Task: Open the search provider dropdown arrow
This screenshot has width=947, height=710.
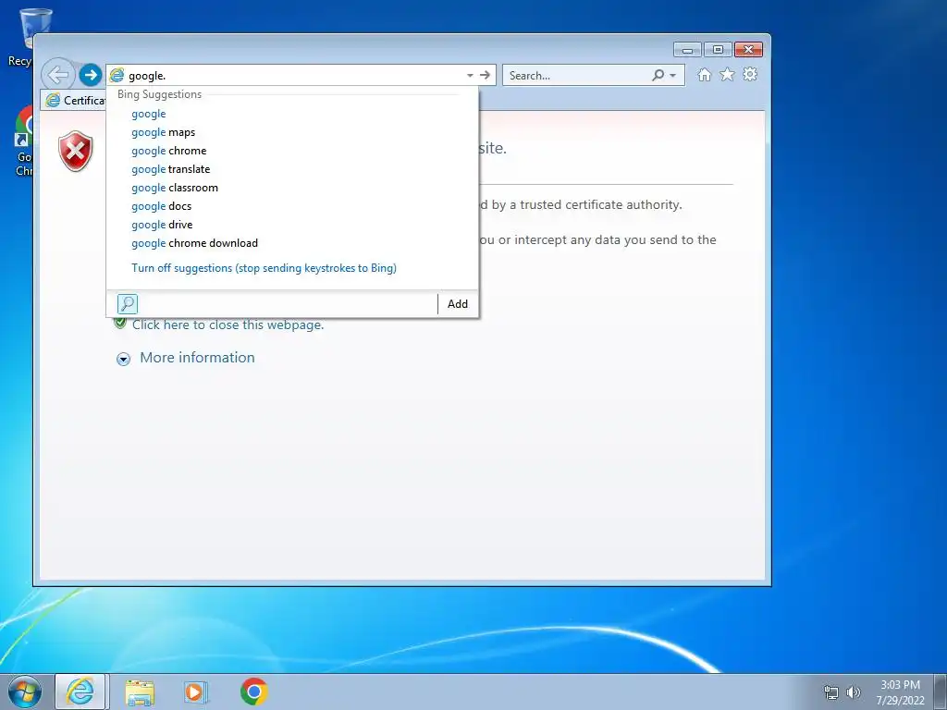Action: [673, 76]
